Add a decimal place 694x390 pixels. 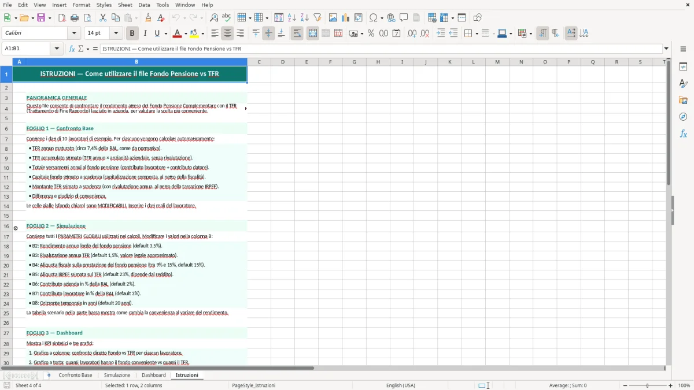click(412, 34)
